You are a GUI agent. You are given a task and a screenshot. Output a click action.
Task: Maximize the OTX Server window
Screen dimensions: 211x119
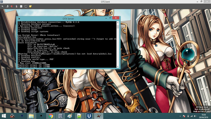point(110,18)
